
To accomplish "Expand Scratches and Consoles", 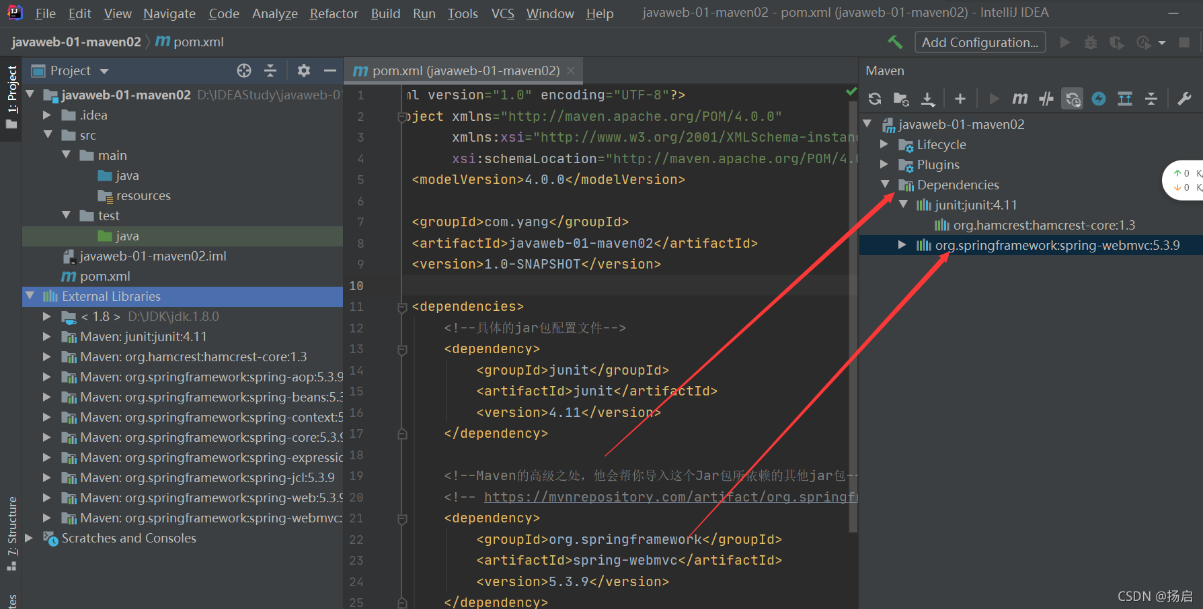I will [x=29, y=538].
